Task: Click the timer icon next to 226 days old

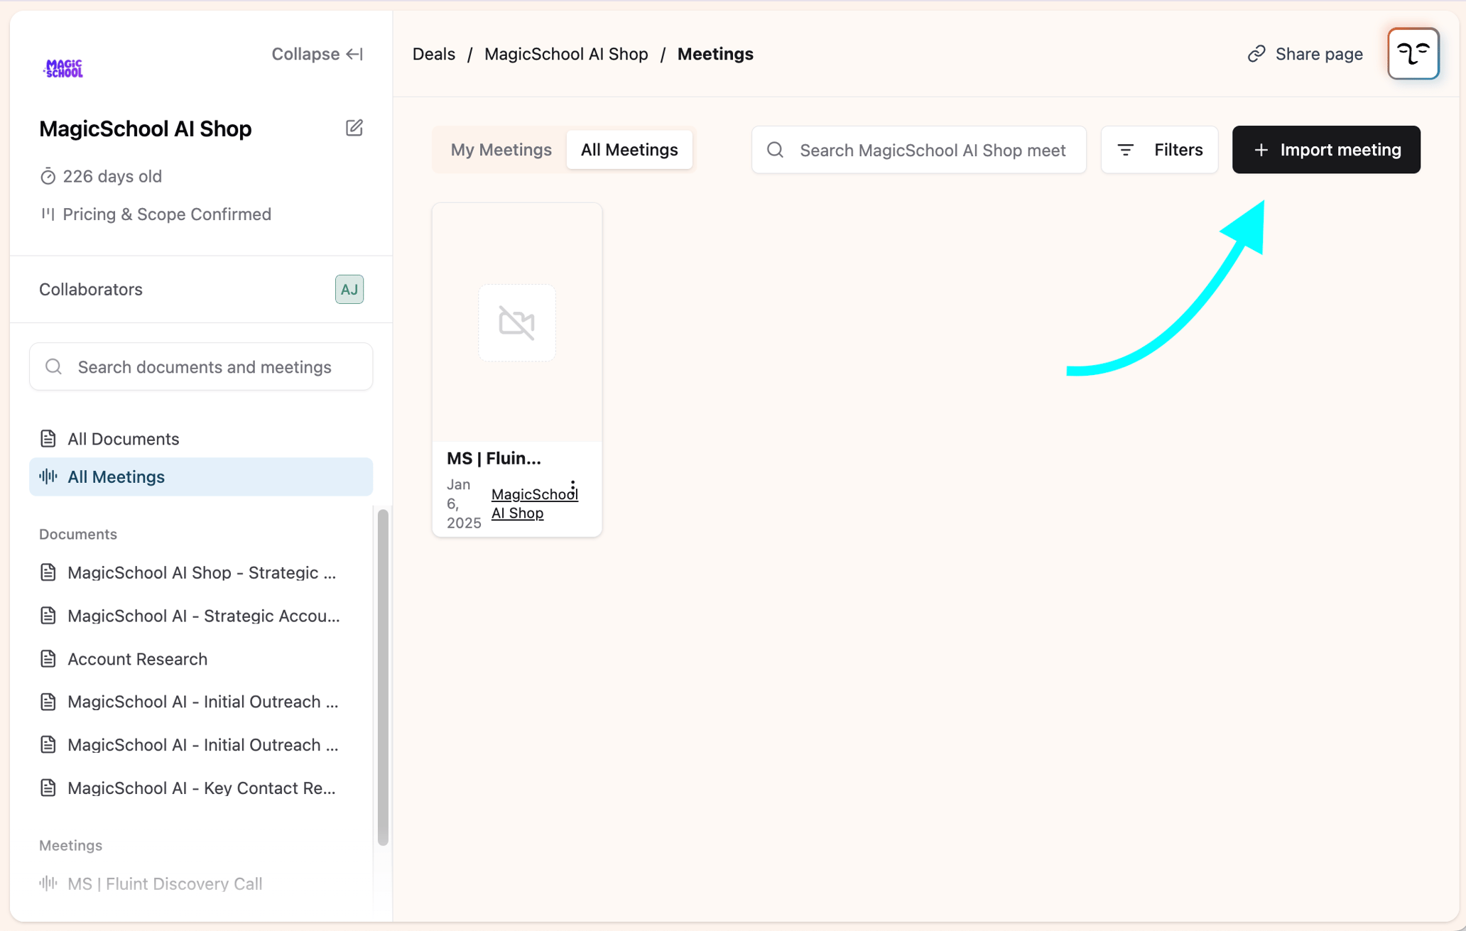Action: point(48,176)
